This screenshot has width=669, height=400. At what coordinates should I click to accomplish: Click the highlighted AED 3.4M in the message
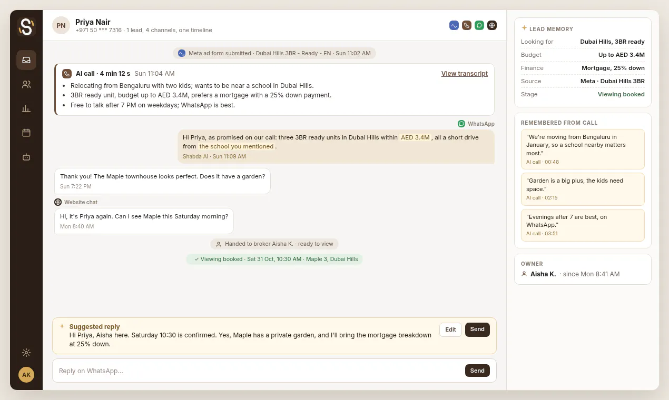pyautogui.click(x=415, y=137)
